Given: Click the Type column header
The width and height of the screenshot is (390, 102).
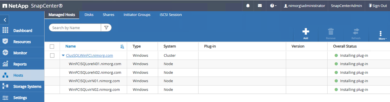Looking at the screenshot, I should (x=137, y=46).
